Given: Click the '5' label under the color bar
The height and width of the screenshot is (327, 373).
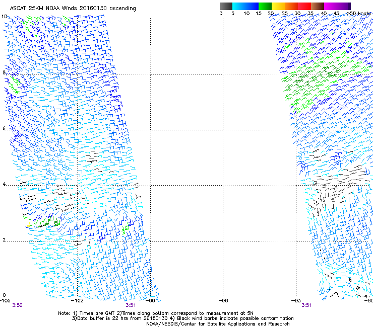Looking at the screenshot, I should 233,14.
